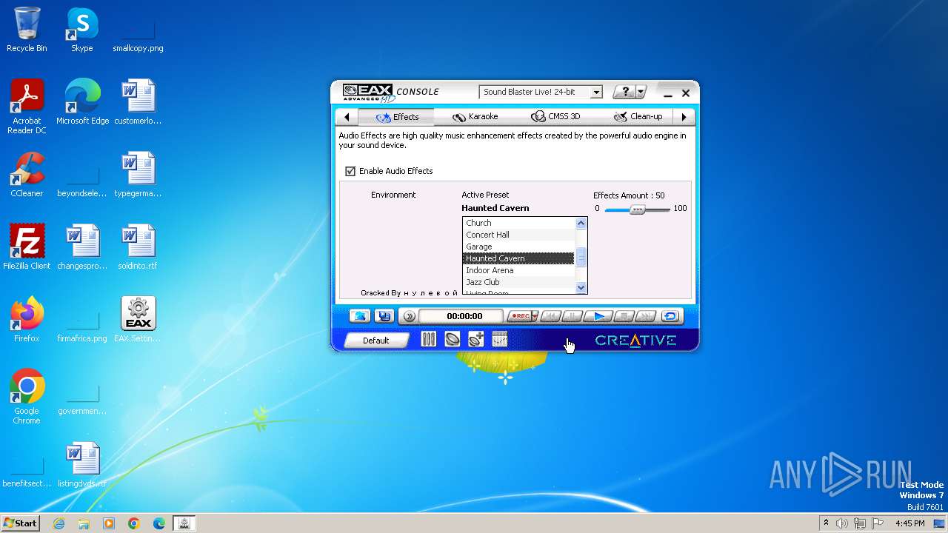Click the round double-arrow button beside timer
Image resolution: width=948 pixels, height=533 pixels.
point(409,316)
